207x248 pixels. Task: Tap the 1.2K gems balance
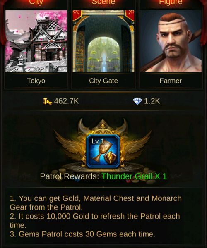coord(152,101)
